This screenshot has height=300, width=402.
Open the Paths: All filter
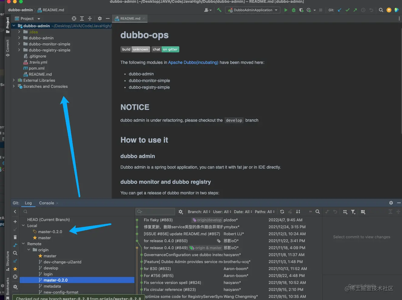pyautogui.click(x=265, y=212)
